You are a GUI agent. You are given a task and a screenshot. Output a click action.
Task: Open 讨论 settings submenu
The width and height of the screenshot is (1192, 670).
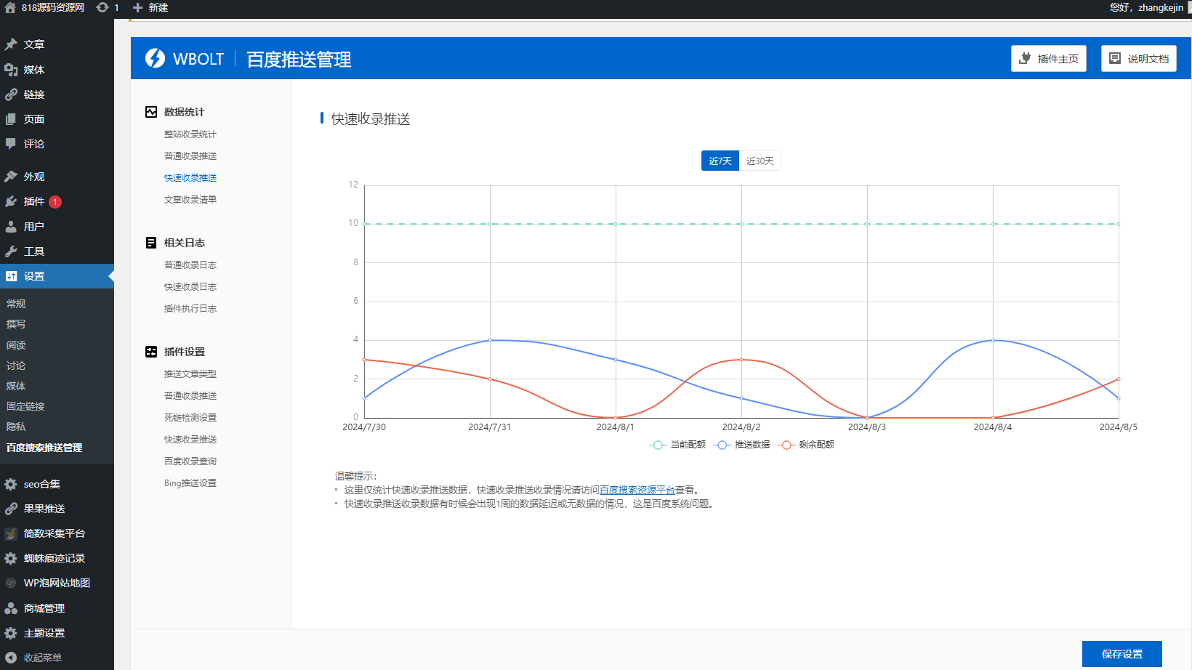(x=16, y=366)
